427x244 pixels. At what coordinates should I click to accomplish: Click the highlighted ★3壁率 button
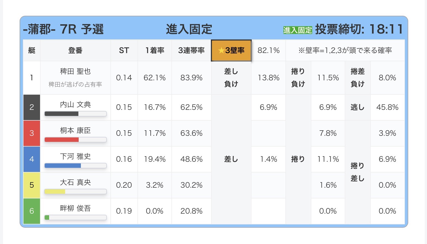[231, 51]
